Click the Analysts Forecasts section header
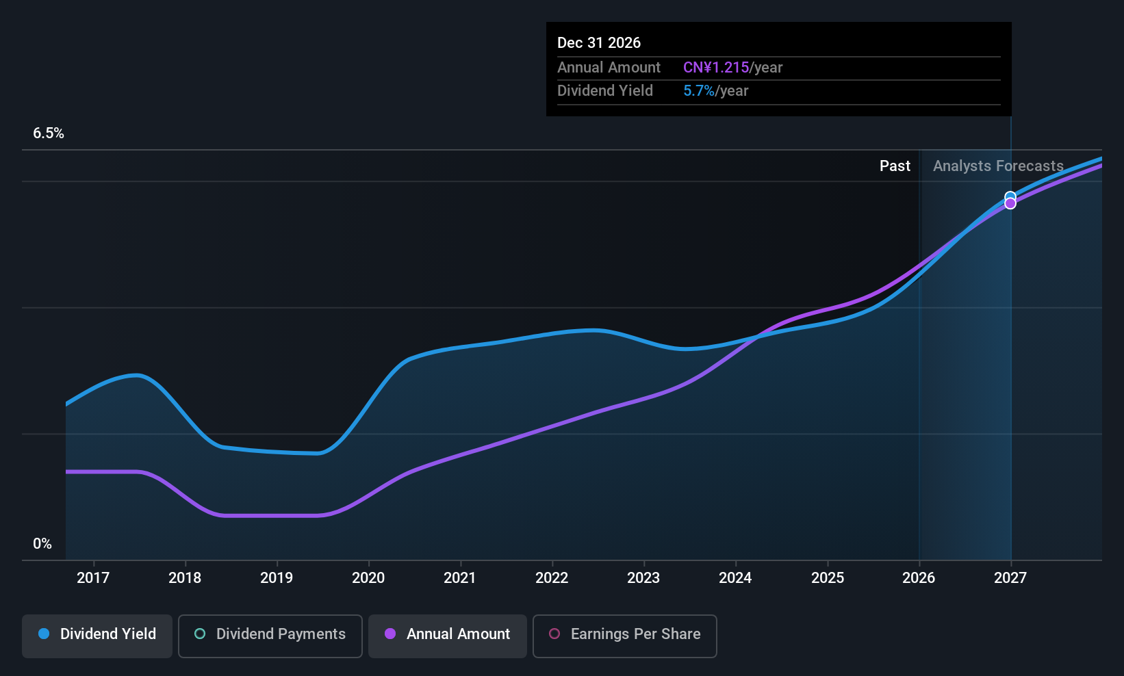1124x676 pixels. point(997,166)
